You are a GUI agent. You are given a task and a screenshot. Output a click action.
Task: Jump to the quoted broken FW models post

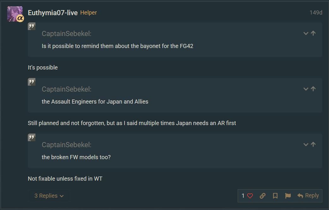313,144
